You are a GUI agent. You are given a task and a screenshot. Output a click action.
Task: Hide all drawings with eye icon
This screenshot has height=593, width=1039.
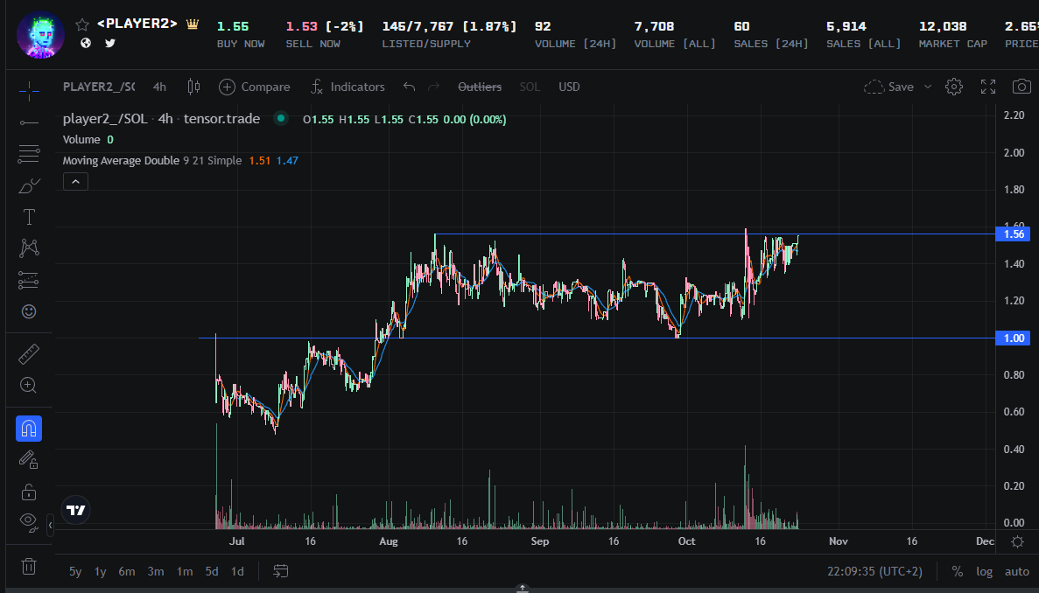(x=29, y=522)
